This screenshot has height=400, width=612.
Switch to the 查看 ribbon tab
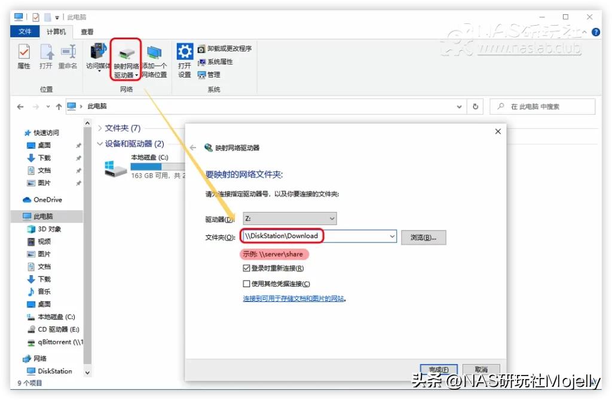tap(87, 31)
